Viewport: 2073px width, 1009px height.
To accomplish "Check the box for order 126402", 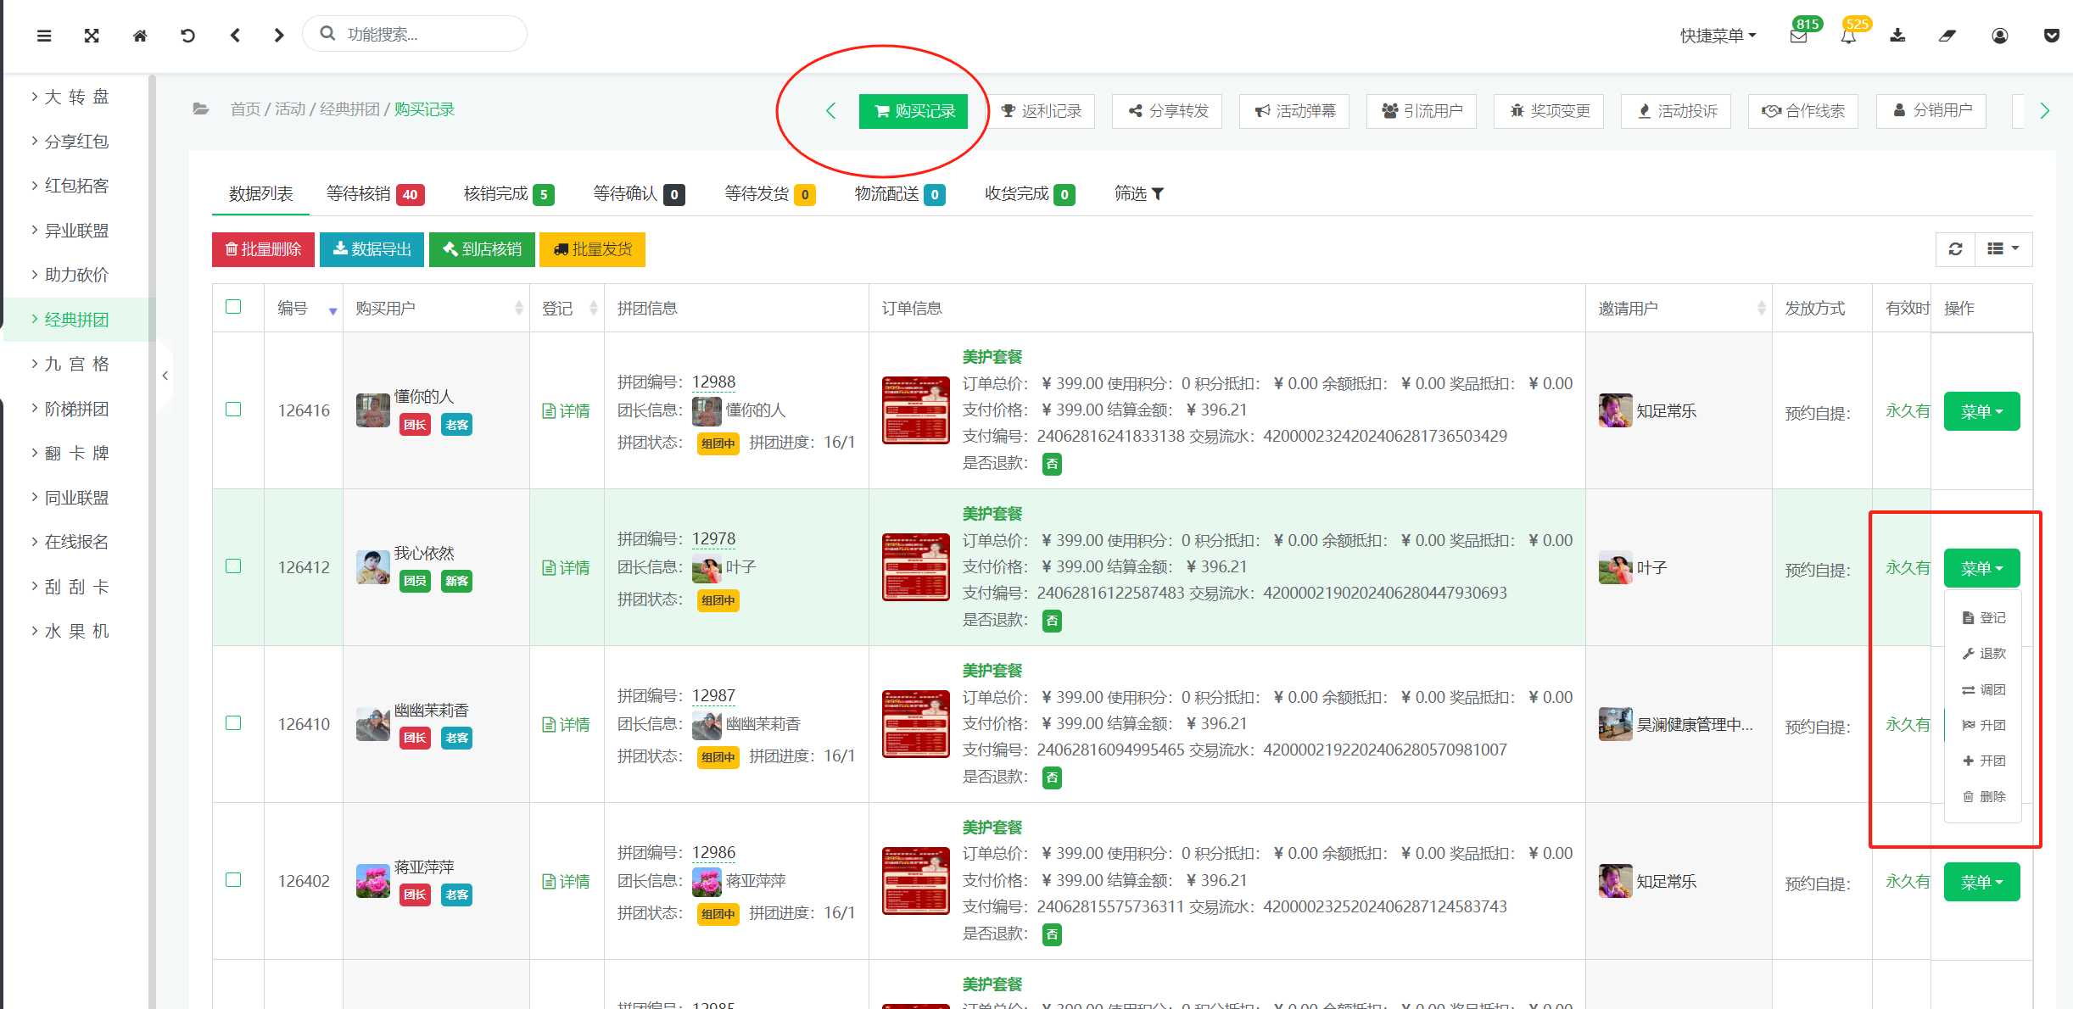I will (x=233, y=880).
